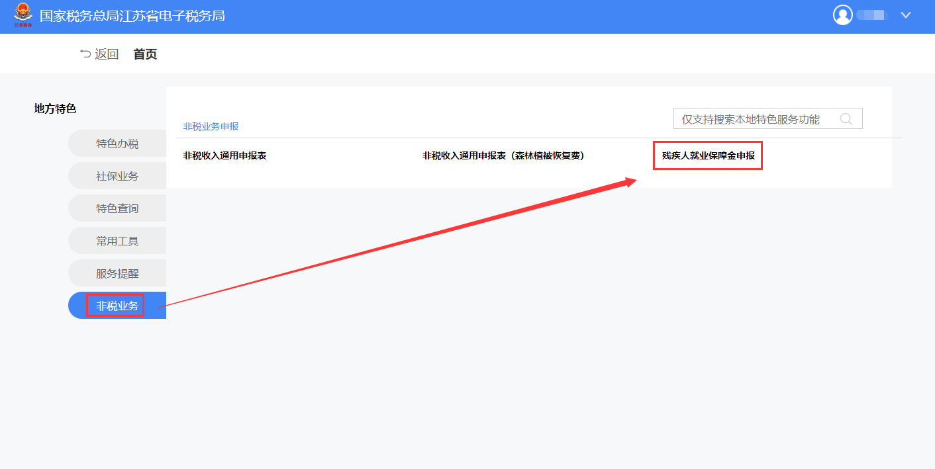Go to 首页 in the breadcrumb

145,54
